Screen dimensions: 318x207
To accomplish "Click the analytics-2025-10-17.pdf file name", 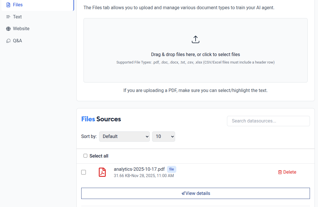I will click(139, 169).
